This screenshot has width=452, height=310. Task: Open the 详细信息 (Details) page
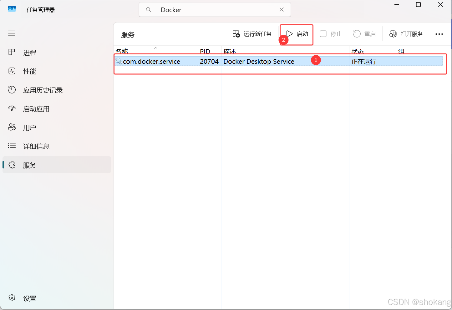(37, 146)
